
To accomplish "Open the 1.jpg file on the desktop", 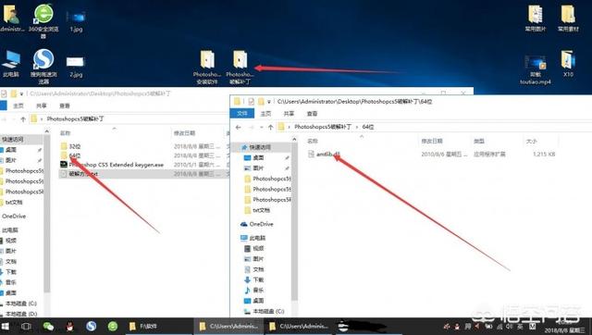I will 76,20.
